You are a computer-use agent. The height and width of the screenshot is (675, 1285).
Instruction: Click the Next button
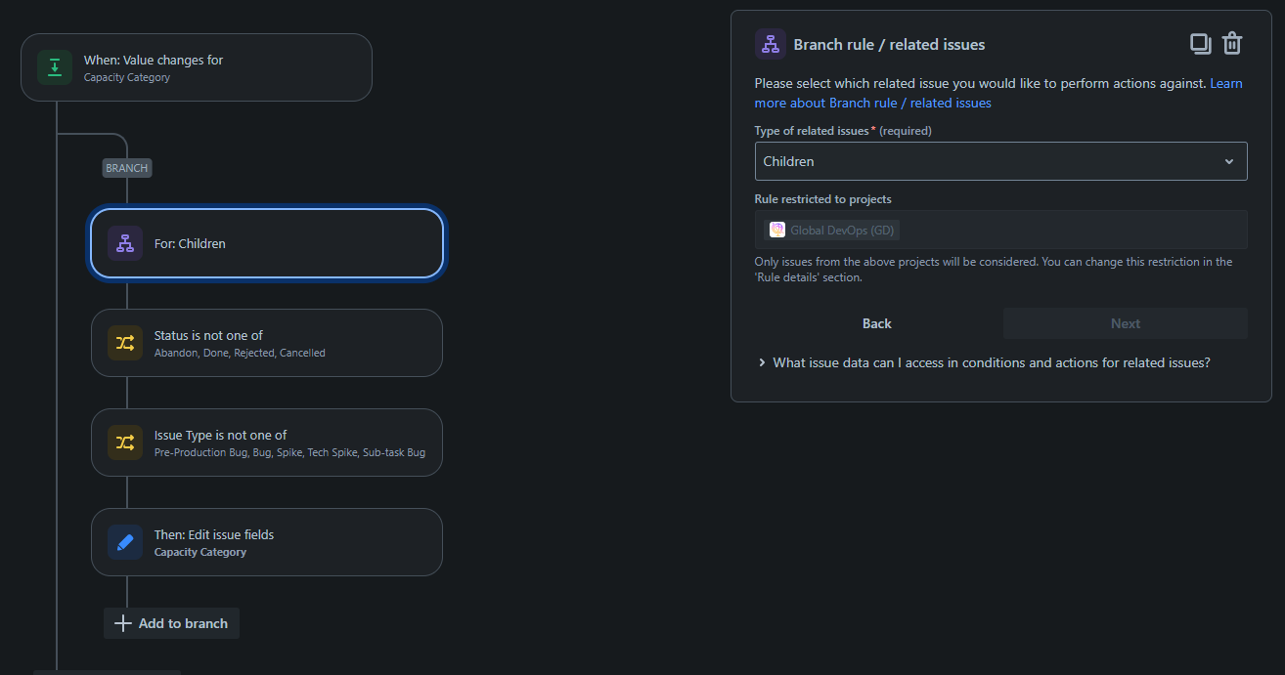click(x=1126, y=323)
